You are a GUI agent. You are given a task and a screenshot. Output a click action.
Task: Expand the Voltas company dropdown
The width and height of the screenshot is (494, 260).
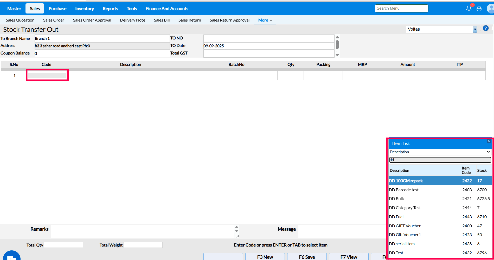tap(475, 30)
